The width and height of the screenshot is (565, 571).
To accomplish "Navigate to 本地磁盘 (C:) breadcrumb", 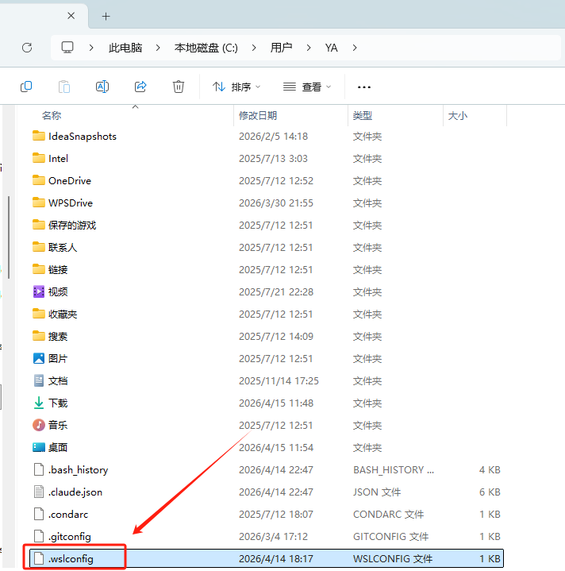I will (x=206, y=48).
